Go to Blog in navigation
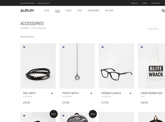The image size is (165, 122). click(x=80, y=11)
